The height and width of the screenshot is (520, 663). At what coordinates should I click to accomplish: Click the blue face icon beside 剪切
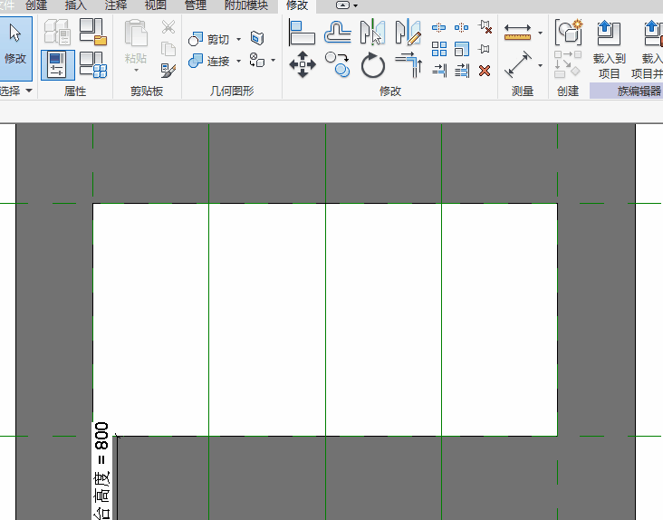(257, 38)
